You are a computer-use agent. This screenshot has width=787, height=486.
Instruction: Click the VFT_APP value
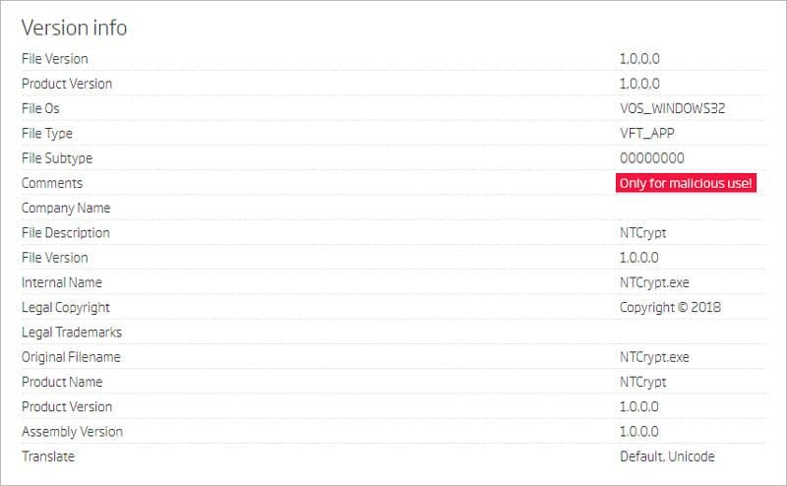647,133
